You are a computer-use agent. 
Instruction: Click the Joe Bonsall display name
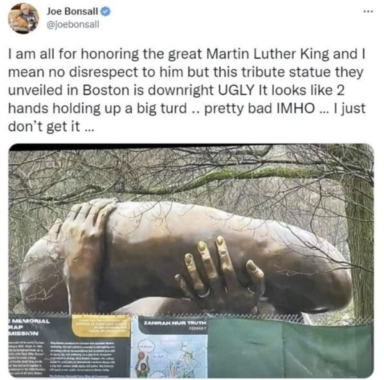[x=72, y=12]
